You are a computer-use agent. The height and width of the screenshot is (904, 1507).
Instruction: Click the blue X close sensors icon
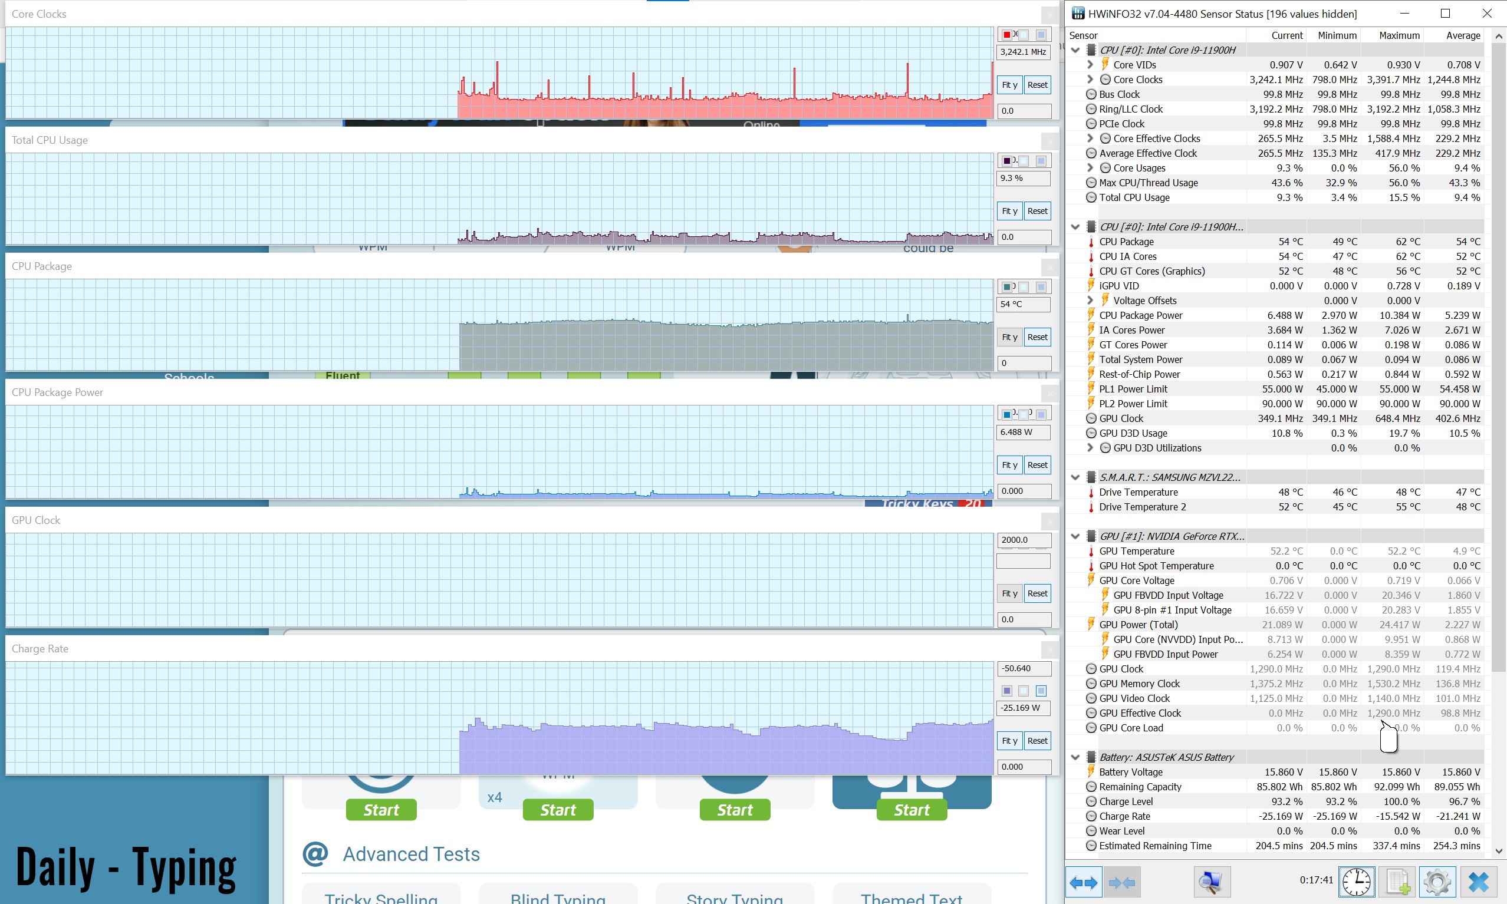(x=1478, y=882)
